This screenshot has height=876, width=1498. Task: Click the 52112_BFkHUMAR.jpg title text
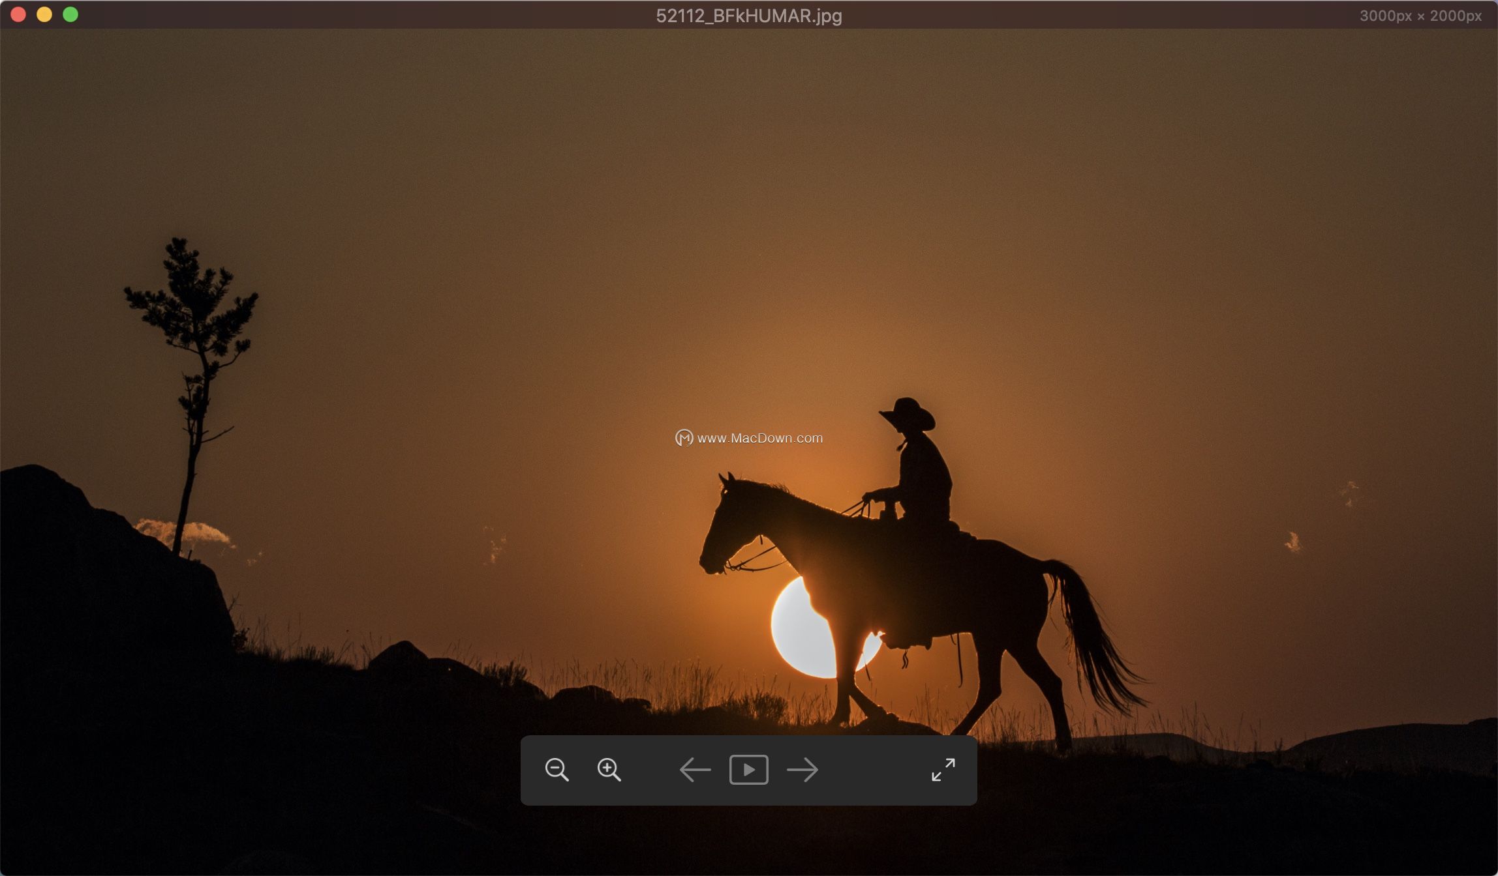(748, 16)
